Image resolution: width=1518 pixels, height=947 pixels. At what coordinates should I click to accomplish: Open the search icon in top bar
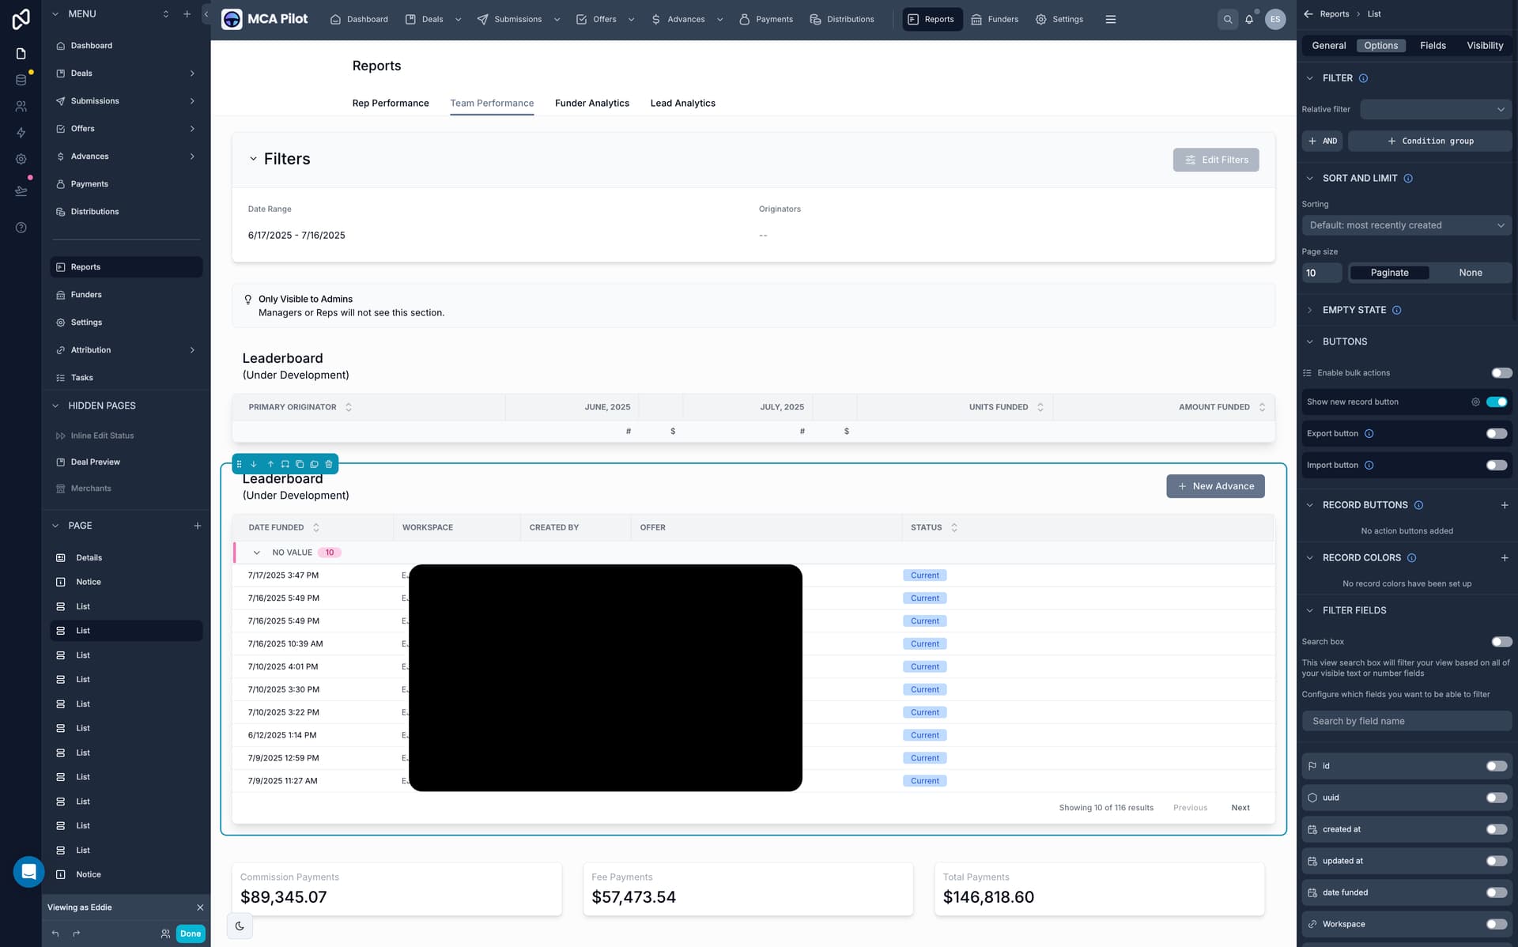click(x=1227, y=19)
